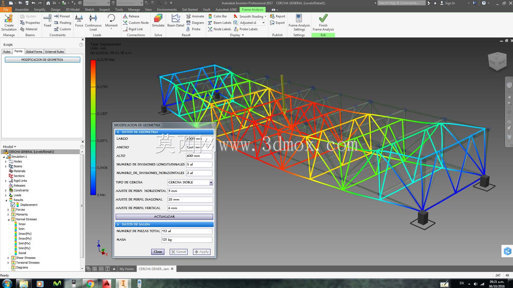Select the Saxial result item
The width and height of the screenshot is (513, 288).
point(22,253)
